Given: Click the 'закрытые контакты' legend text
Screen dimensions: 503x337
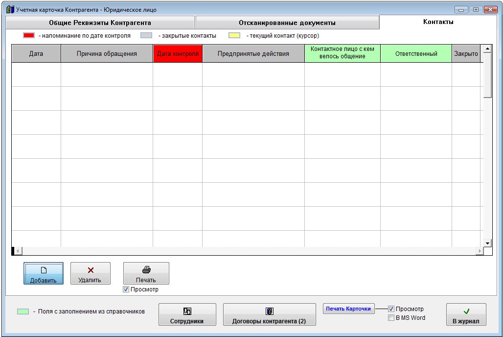Looking at the screenshot, I should (189, 36).
